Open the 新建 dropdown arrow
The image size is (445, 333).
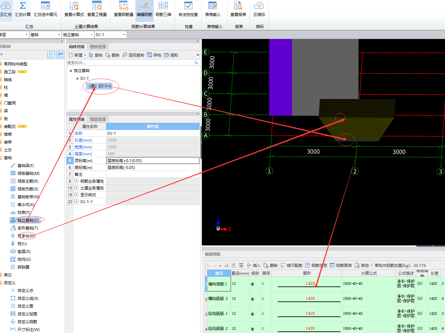(x=85, y=55)
